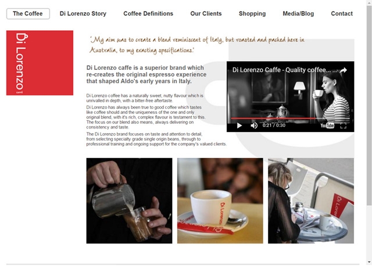Open the espresso cup photo
Image resolution: width=372 pixels, height=279 pixels.
click(220, 201)
